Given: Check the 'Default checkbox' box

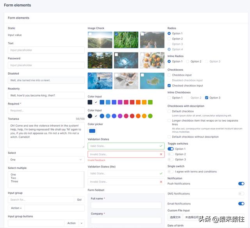Looking at the screenshot, I should pos(169,111).
